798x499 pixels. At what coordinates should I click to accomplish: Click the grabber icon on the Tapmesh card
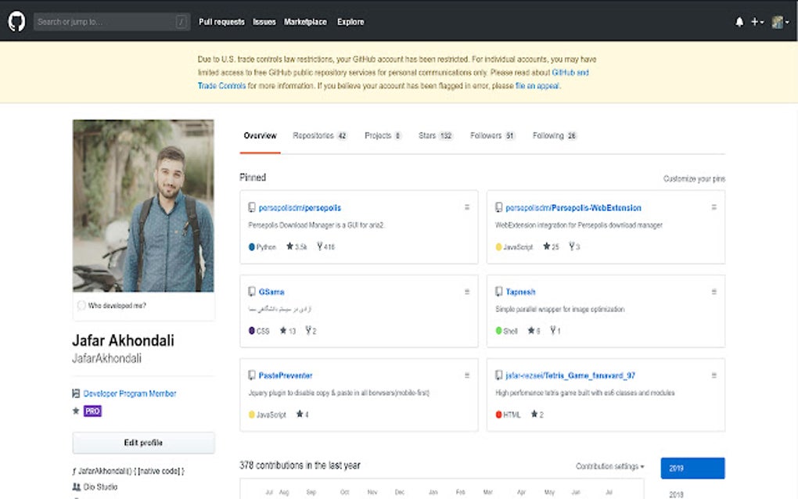713,291
